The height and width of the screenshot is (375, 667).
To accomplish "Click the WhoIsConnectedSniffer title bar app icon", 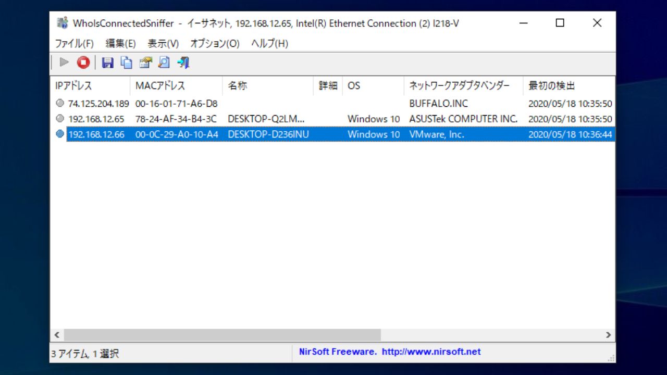I will click(63, 23).
